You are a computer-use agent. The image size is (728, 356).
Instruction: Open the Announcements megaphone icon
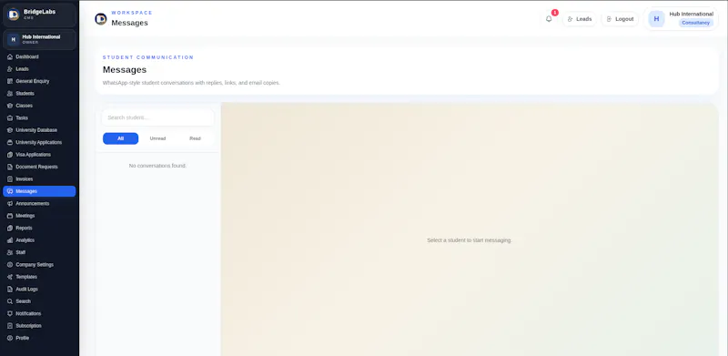click(10, 204)
